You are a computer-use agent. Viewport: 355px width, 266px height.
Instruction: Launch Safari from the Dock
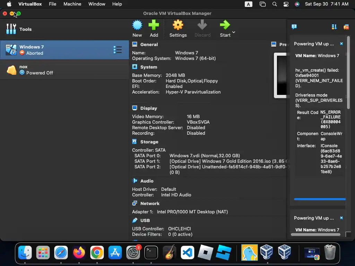click(x=61, y=252)
